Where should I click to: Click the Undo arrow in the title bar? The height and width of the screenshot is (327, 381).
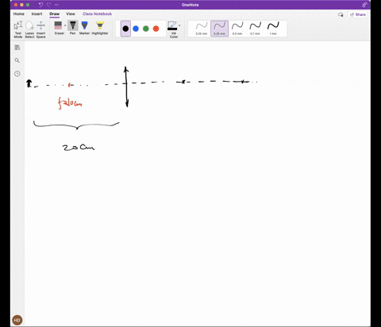tap(40, 5)
